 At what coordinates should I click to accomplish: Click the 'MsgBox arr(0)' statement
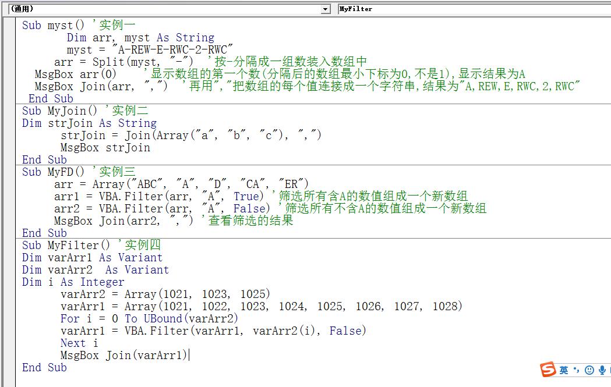75,74
